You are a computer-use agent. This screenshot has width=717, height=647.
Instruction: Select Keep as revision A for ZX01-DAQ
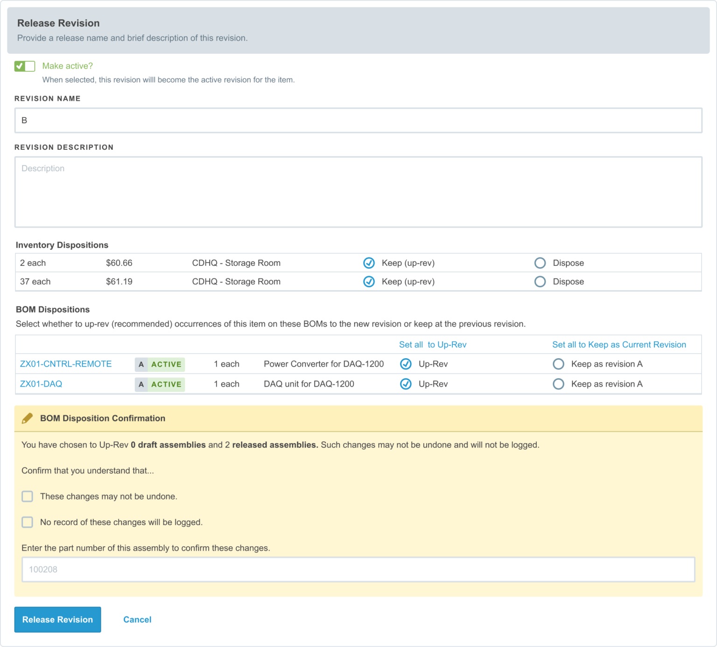tap(558, 384)
